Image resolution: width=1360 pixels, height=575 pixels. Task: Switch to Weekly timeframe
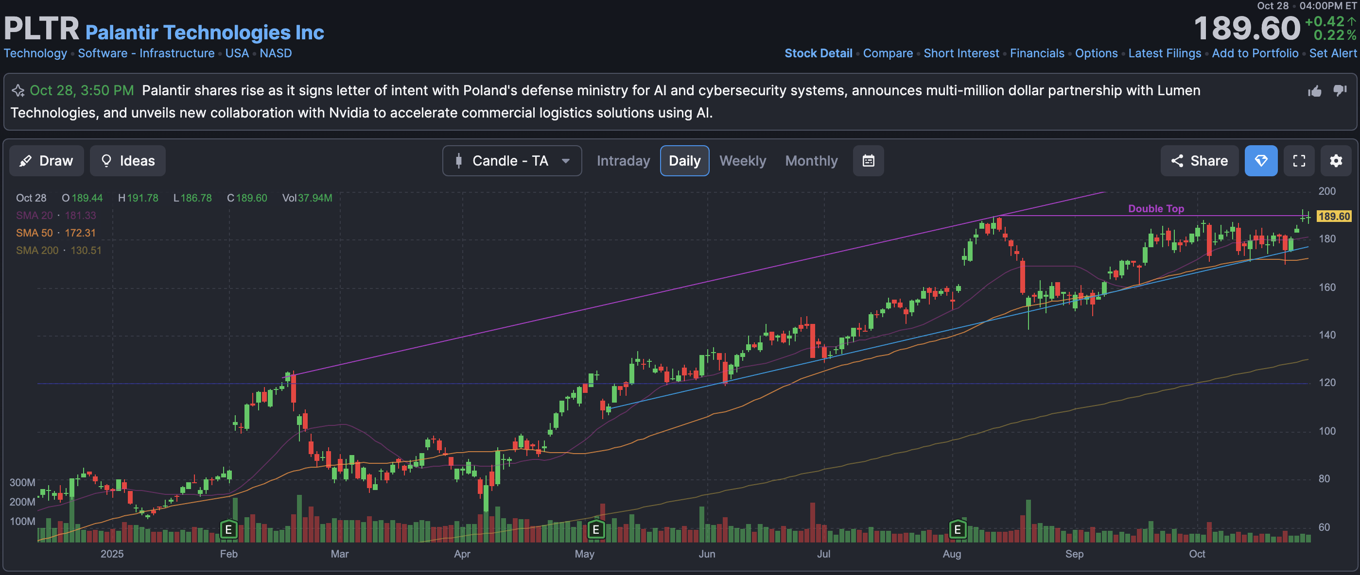[742, 161]
